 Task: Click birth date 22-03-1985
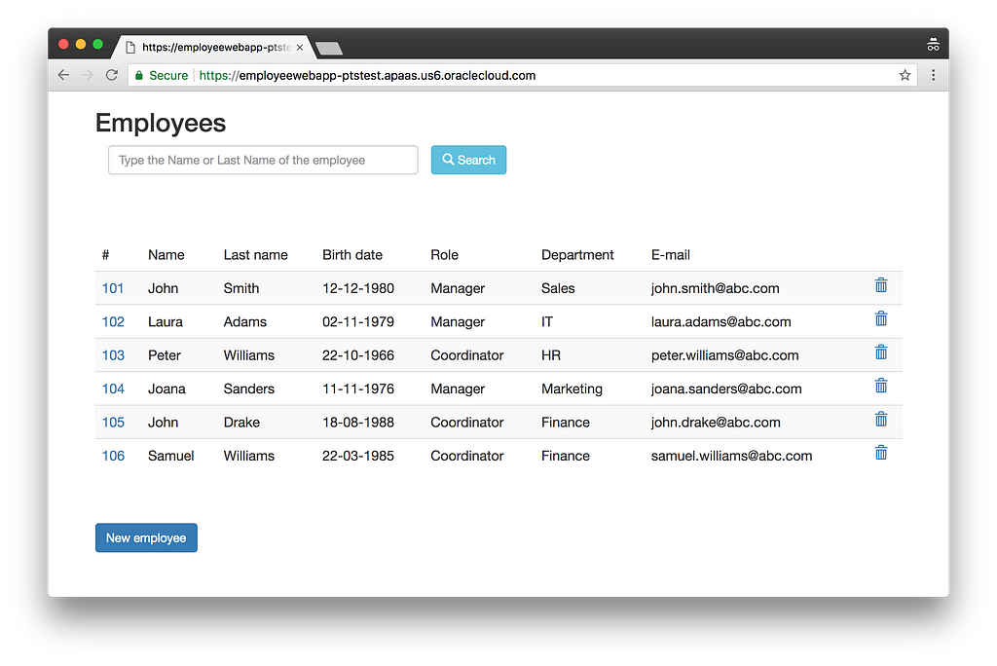358,456
